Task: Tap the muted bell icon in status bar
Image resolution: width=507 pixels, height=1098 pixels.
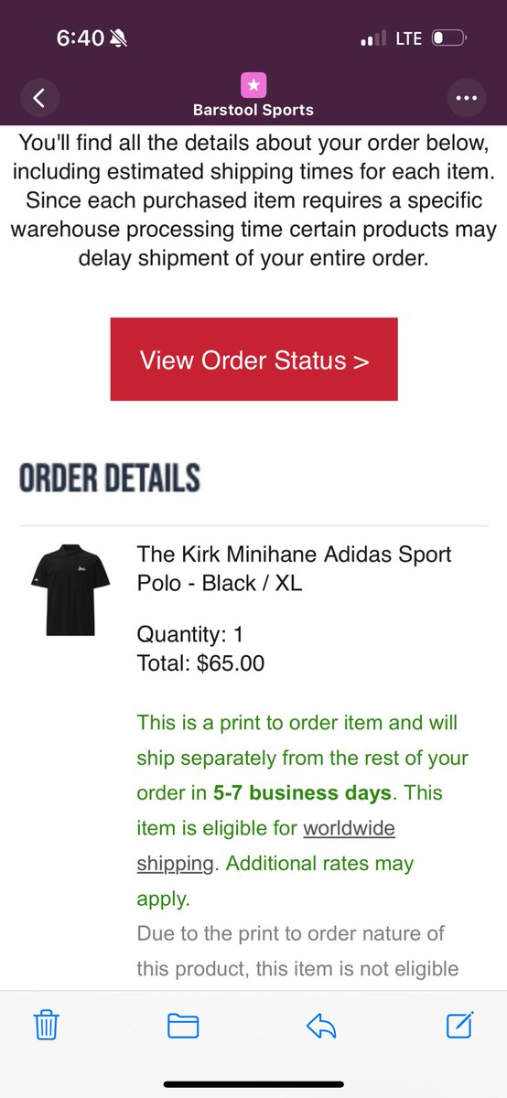Action: (x=120, y=38)
